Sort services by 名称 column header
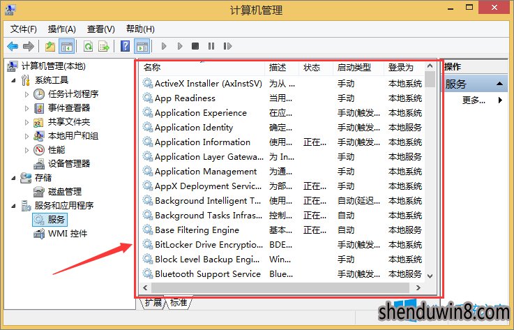 (x=202, y=68)
